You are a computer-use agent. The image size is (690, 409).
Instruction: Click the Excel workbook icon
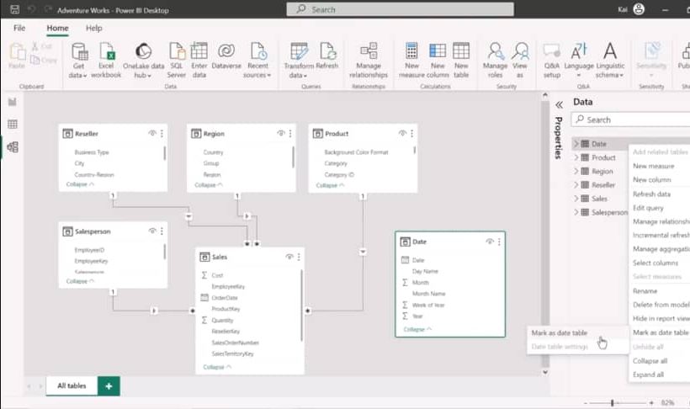pos(106,51)
